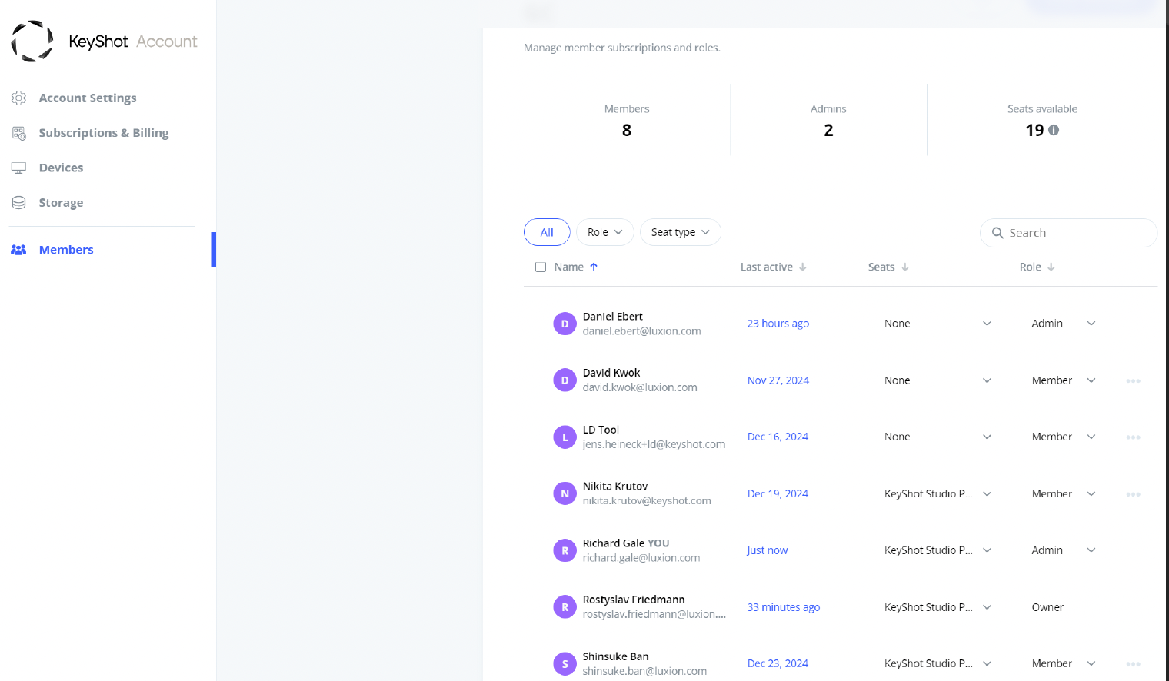Open more options for David Kwok
Image resolution: width=1169 pixels, height=681 pixels.
[1133, 380]
